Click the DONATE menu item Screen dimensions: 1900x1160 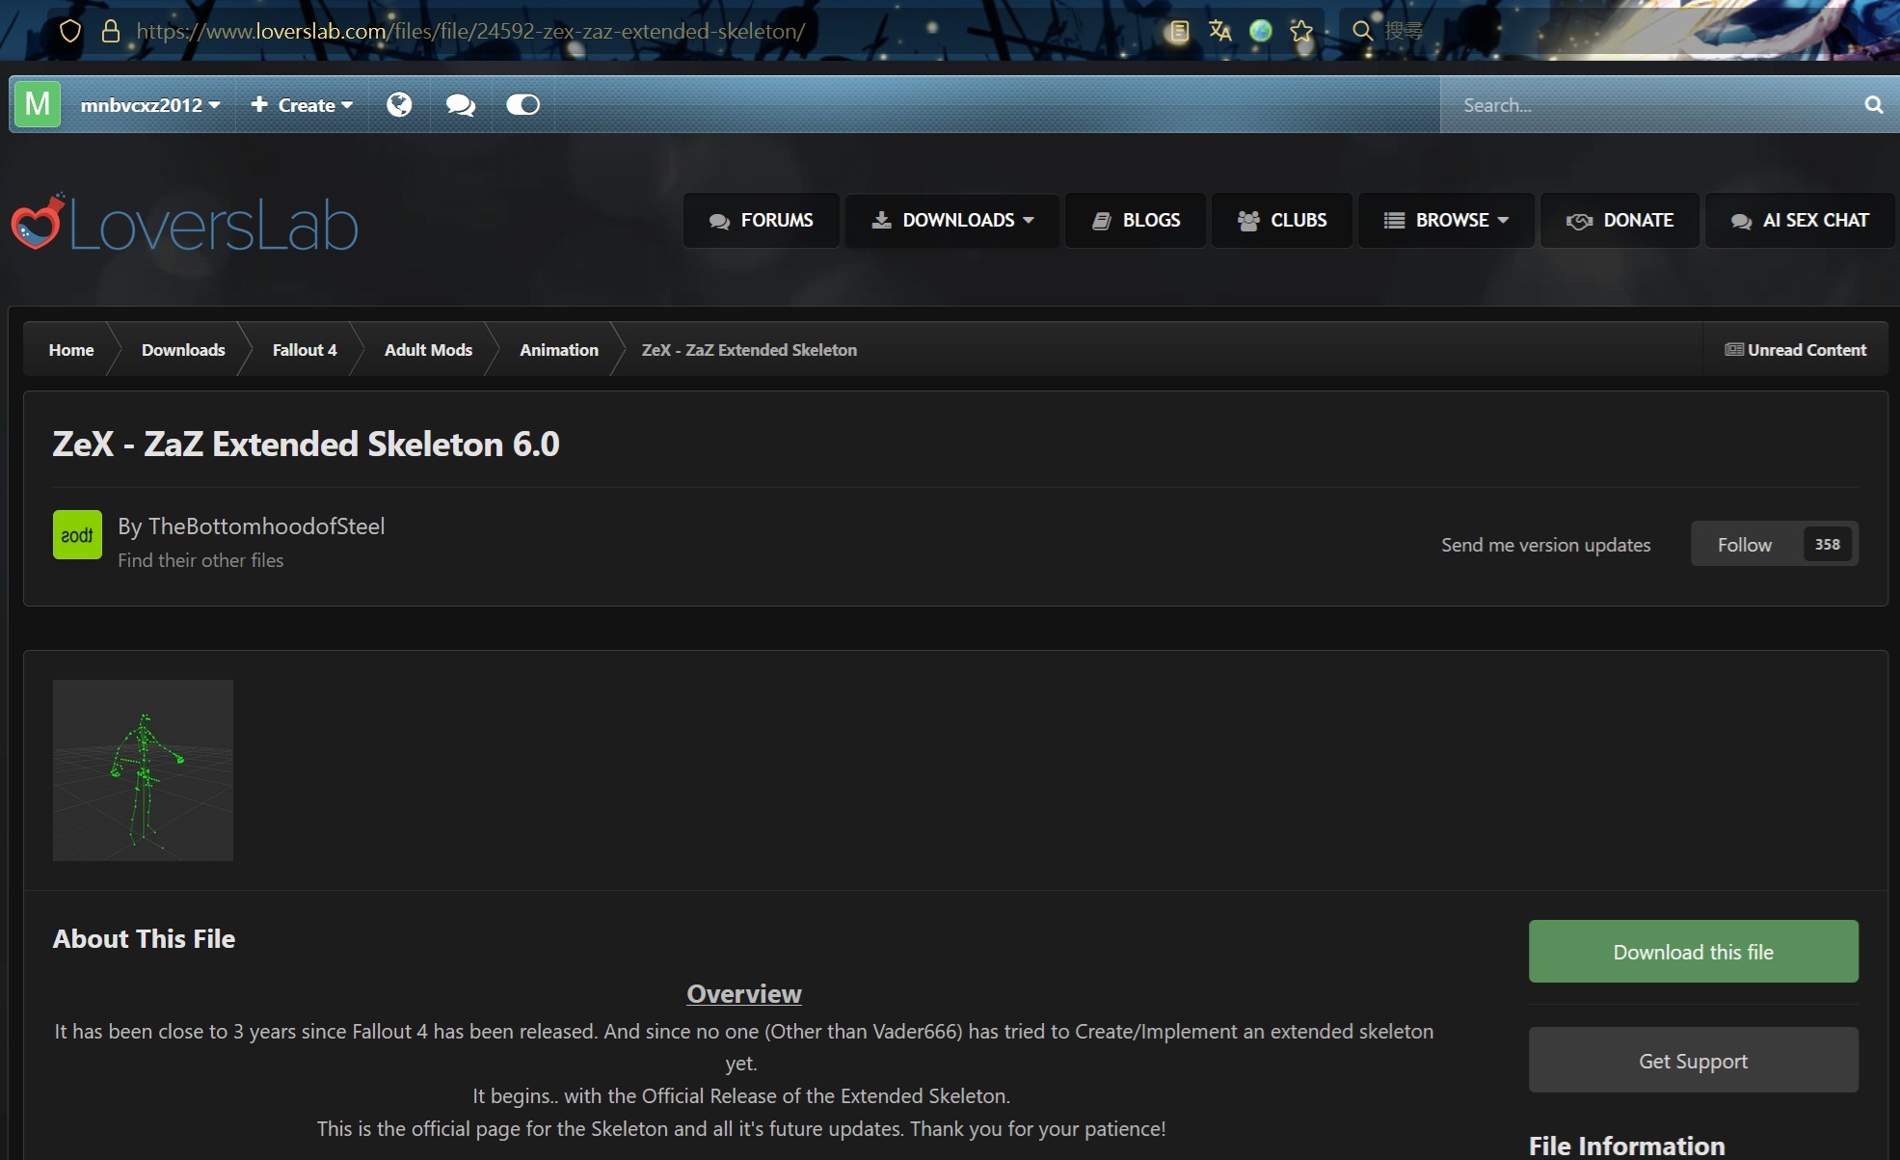pyautogui.click(x=1619, y=221)
